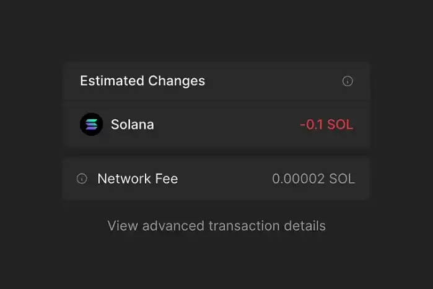Image resolution: width=433 pixels, height=289 pixels.
Task: Click the word "advanced" in the details link
Action: tap(173, 225)
